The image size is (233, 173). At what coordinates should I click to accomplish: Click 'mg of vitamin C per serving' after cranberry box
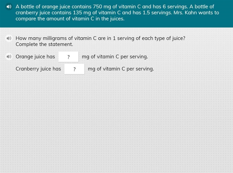coord(121,69)
